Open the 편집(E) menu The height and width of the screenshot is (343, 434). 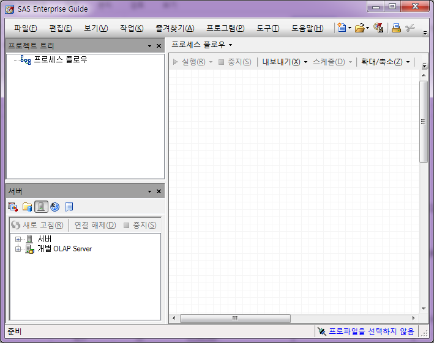click(x=61, y=28)
